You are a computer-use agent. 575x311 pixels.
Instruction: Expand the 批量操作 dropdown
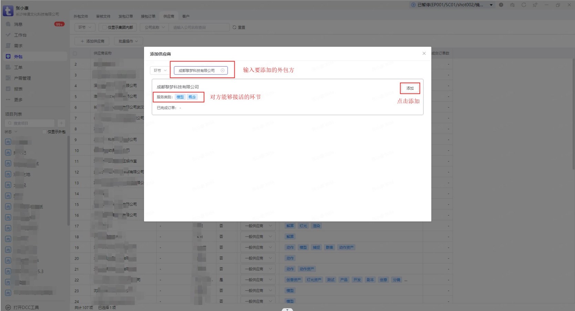point(128,41)
